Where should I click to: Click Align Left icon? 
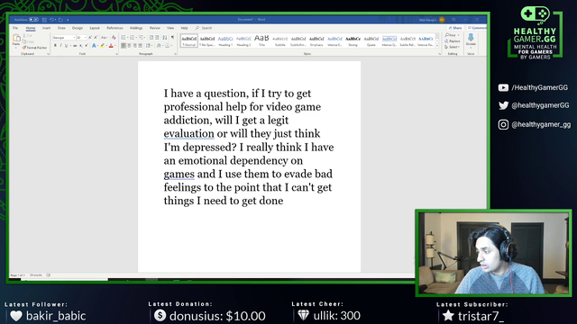tap(124, 46)
